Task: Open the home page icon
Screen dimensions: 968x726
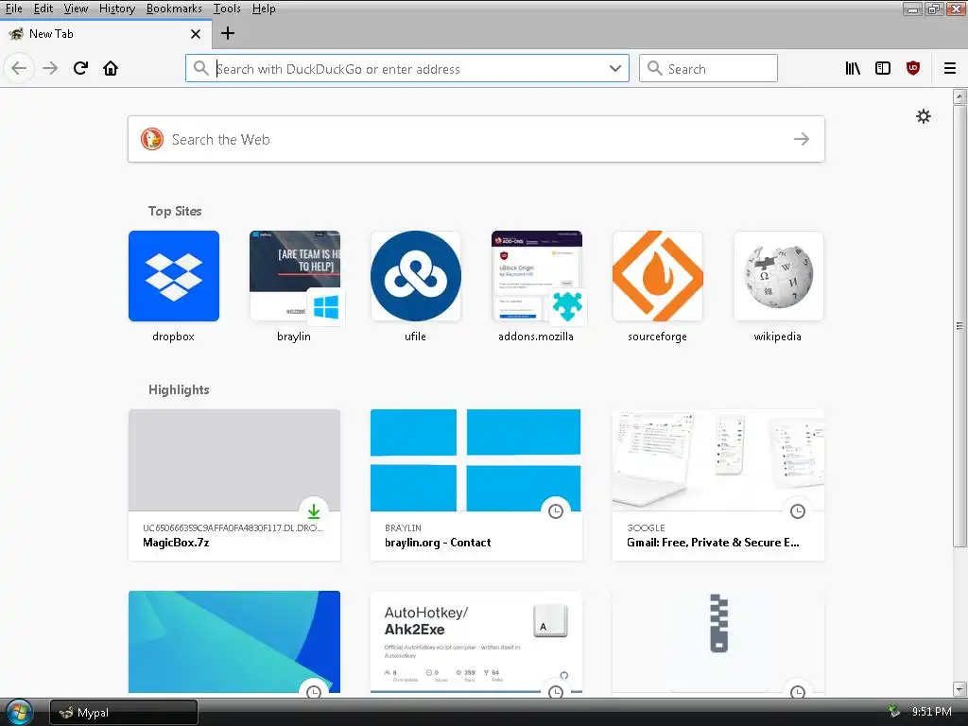Action: (x=111, y=68)
